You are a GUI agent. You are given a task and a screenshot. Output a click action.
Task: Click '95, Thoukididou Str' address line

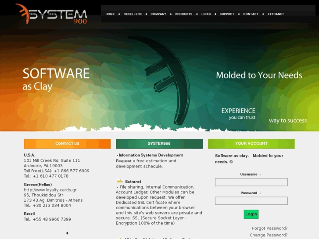43,195
